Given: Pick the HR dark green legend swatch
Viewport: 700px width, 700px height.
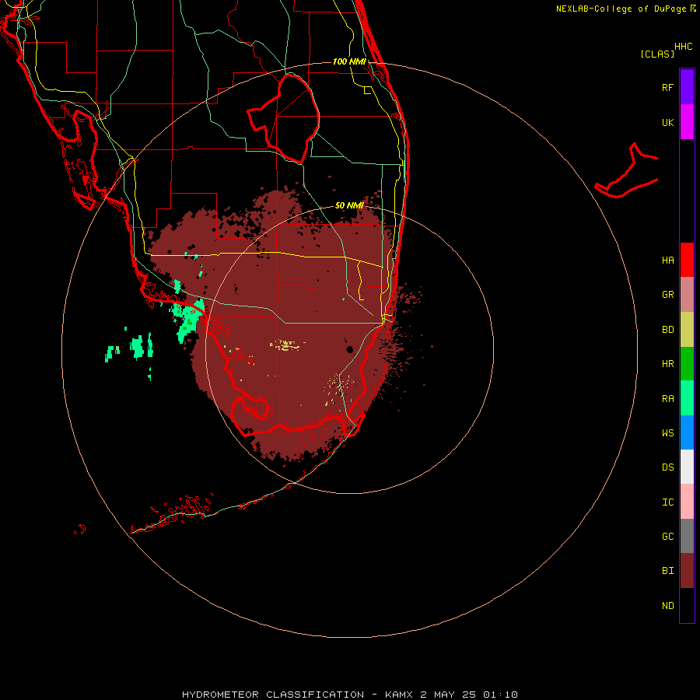Looking at the screenshot, I should click(687, 364).
